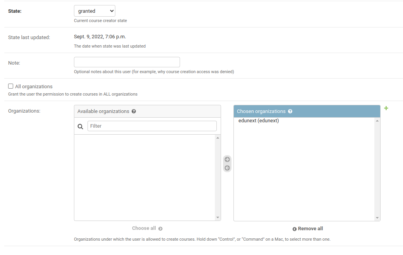This screenshot has height=255, width=403.
Task: Open the State dropdown showing granted
Action: coord(94,11)
